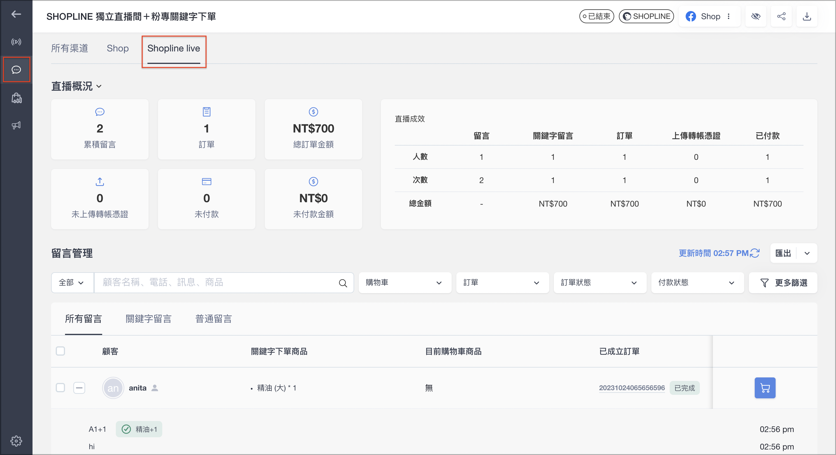The height and width of the screenshot is (455, 836).
Task: Click the 未付款 credit card icon
Action: (x=206, y=182)
